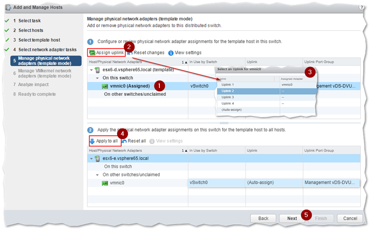The height and width of the screenshot is (230, 370).
Task: Select step 5 Manage physical network adapters
Action: (x=46, y=61)
